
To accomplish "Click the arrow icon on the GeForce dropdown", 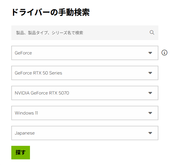I will pos(150,53).
